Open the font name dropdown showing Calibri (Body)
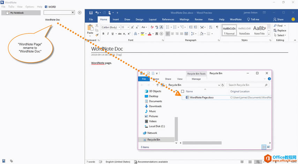The image size is (298, 164). coord(110,27)
